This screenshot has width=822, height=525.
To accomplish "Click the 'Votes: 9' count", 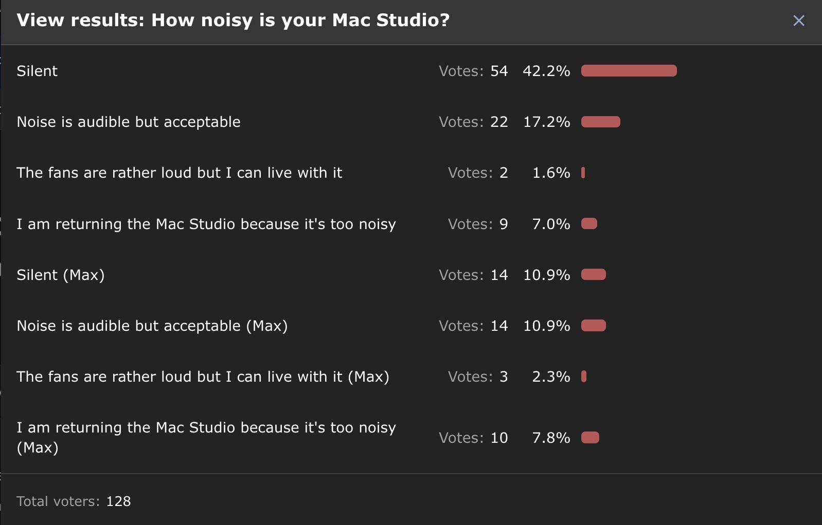I will [478, 224].
